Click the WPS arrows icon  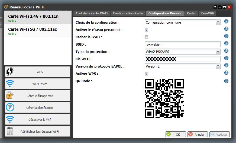[10, 71]
